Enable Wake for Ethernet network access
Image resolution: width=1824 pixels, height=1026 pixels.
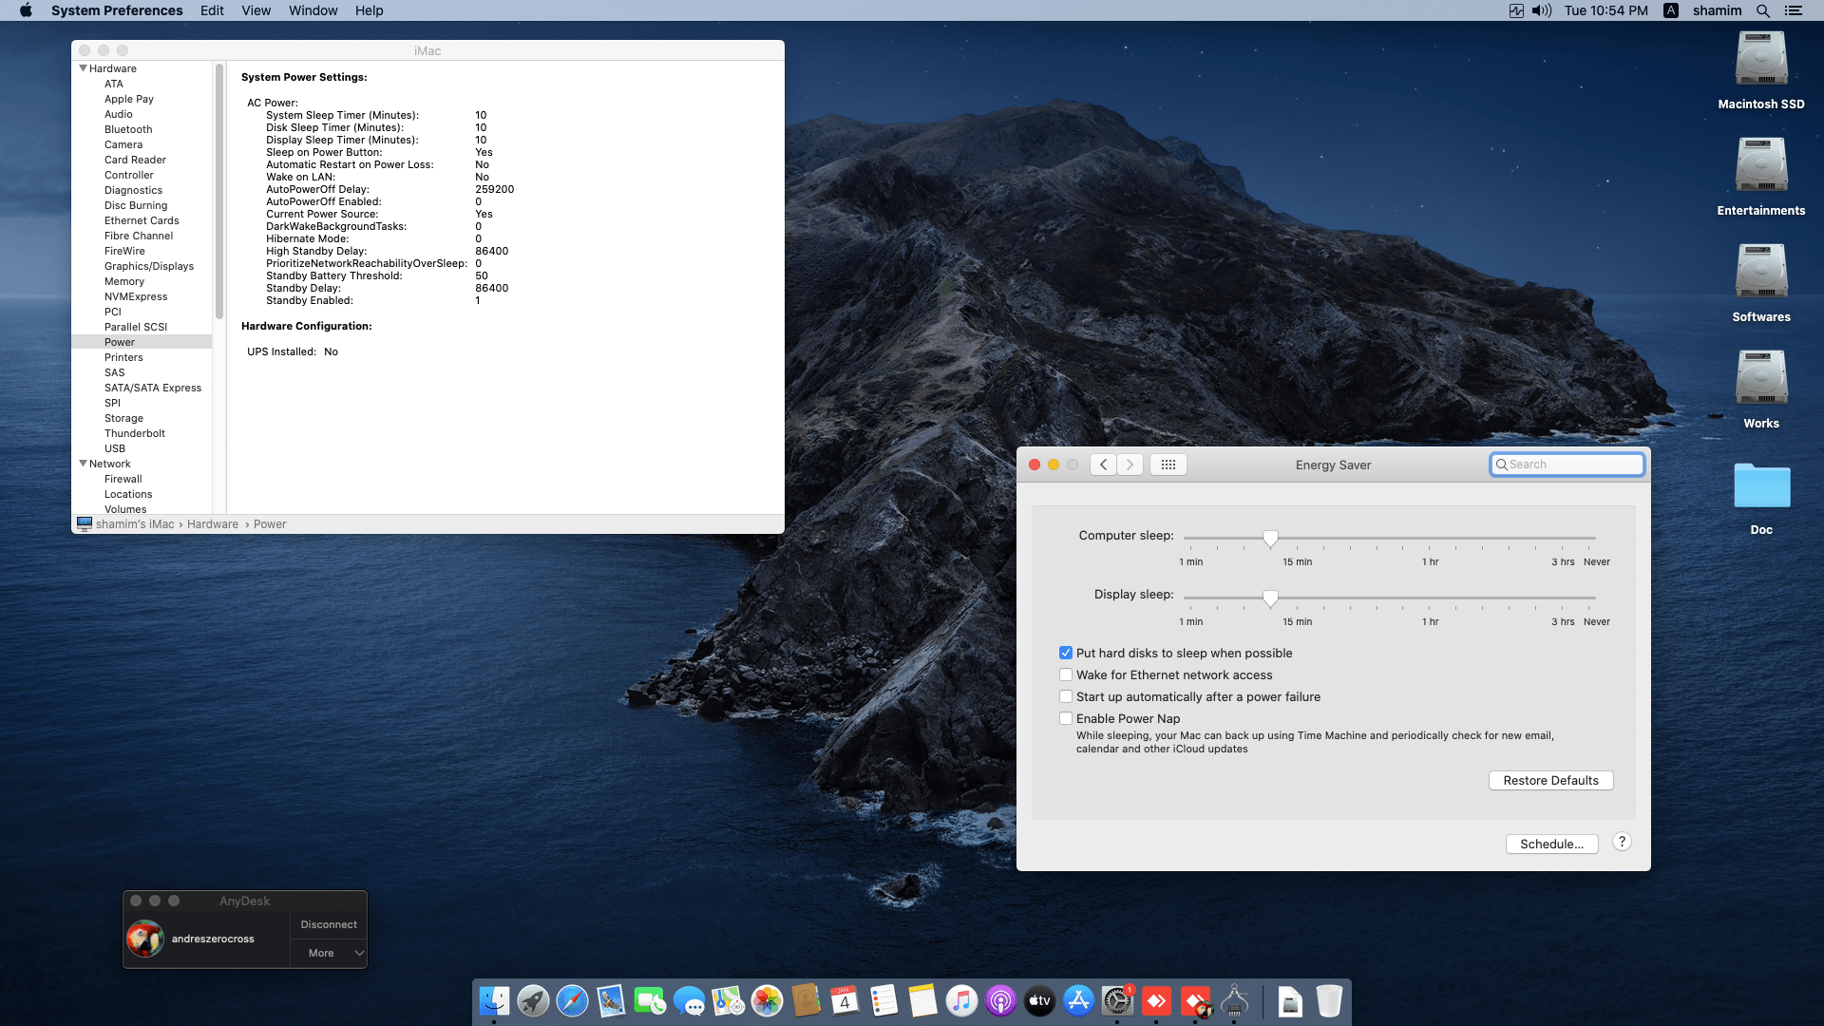click(1066, 674)
